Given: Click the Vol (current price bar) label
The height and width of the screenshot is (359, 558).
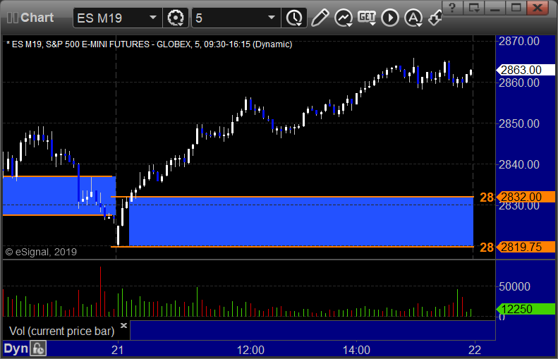Looking at the screenshot, I should 61,331.
